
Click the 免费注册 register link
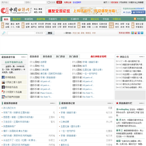point(68,2)
